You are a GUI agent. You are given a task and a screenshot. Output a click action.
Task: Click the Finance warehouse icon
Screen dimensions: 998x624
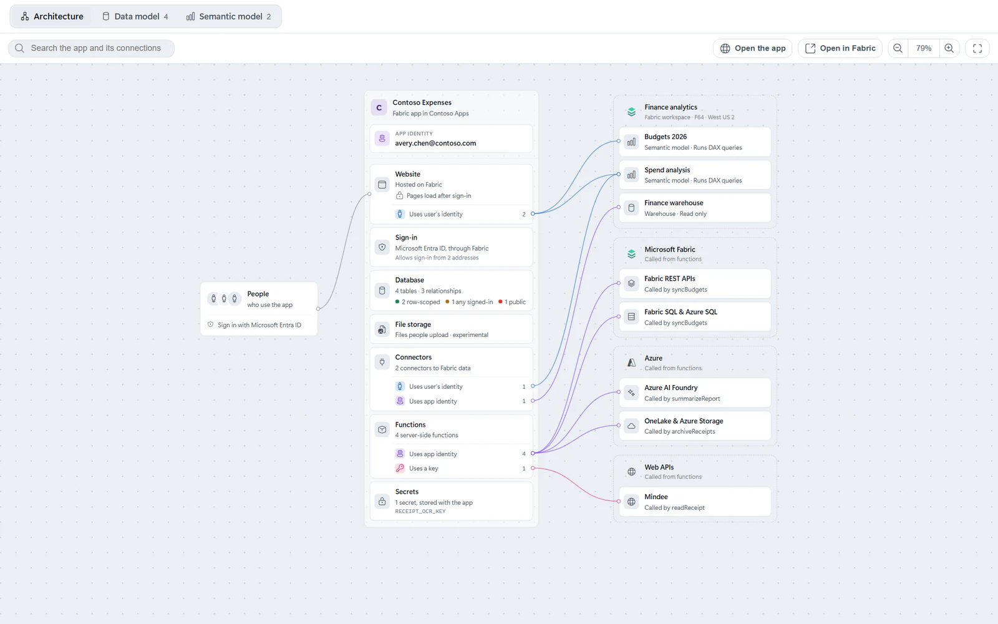631,208
